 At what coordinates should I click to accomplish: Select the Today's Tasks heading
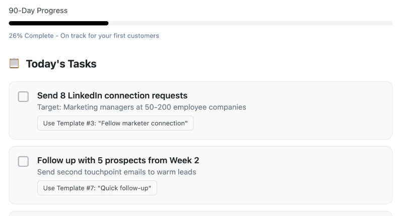tap(61, 64)
